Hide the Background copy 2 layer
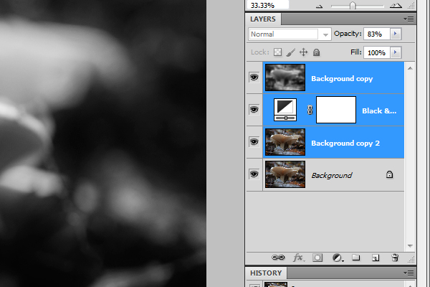The image size is (430, 287). pyautogui.click(x=254, y=142)
